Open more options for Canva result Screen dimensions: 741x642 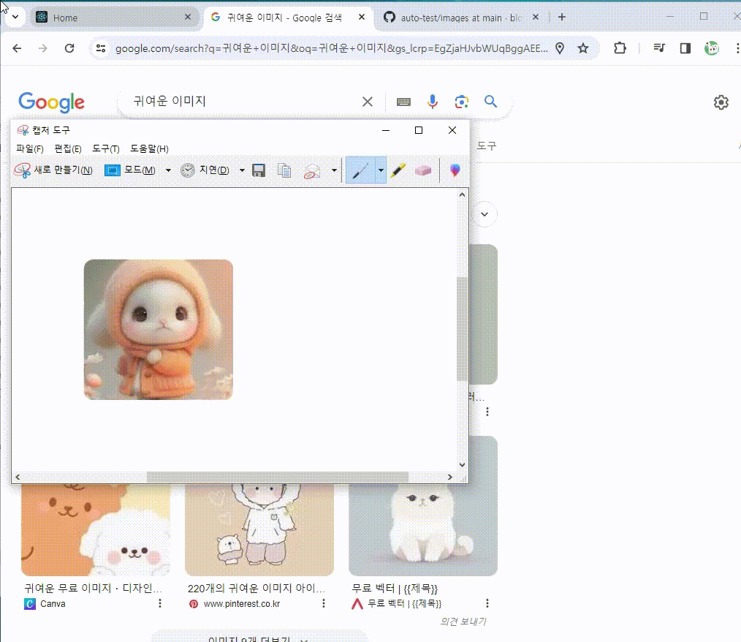coord(160,603)
